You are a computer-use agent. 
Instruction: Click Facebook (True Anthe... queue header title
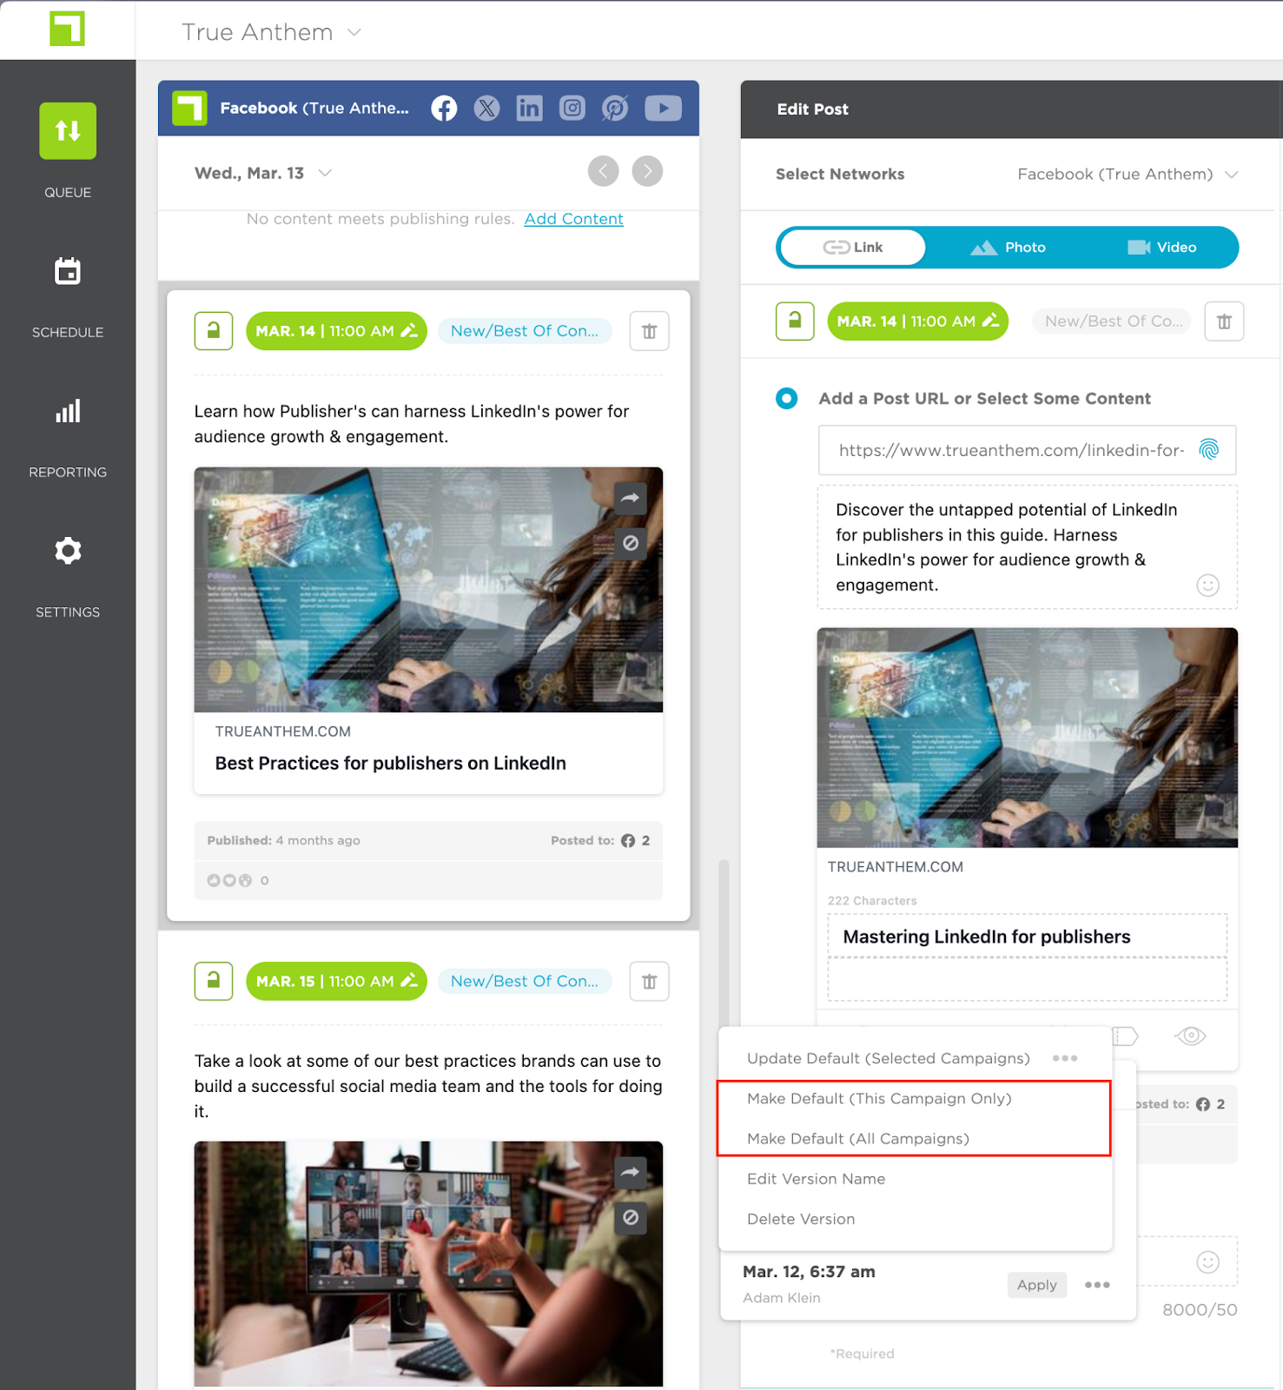click(x=314, y=109)
